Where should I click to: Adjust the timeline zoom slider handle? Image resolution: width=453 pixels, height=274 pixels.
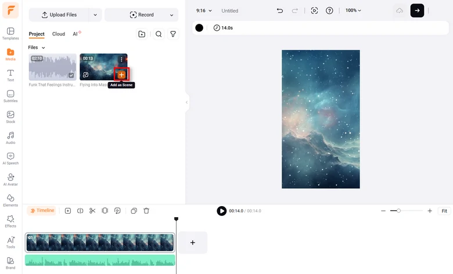(x=398, y=211)
